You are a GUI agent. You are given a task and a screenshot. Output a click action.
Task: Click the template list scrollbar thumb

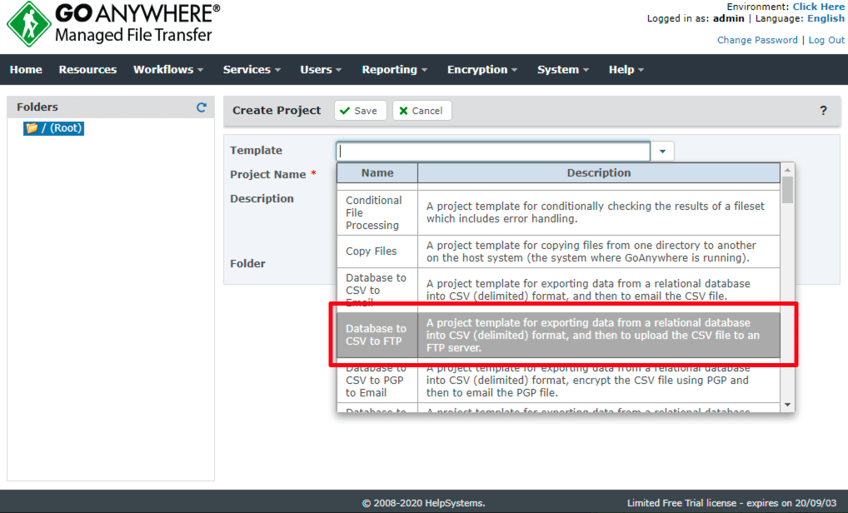coord(787,190)
